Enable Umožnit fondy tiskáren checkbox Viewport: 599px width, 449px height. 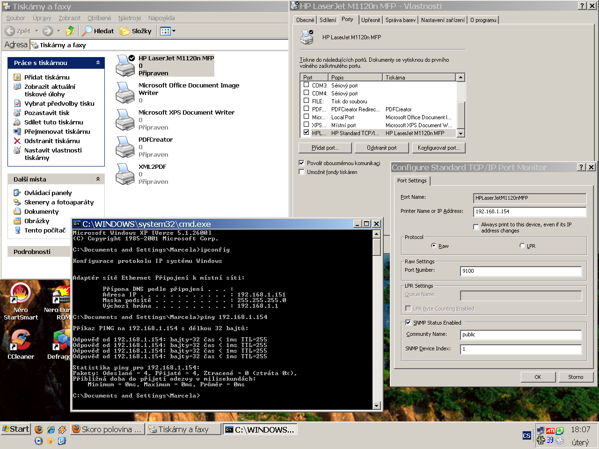click(x=302, y=172)
